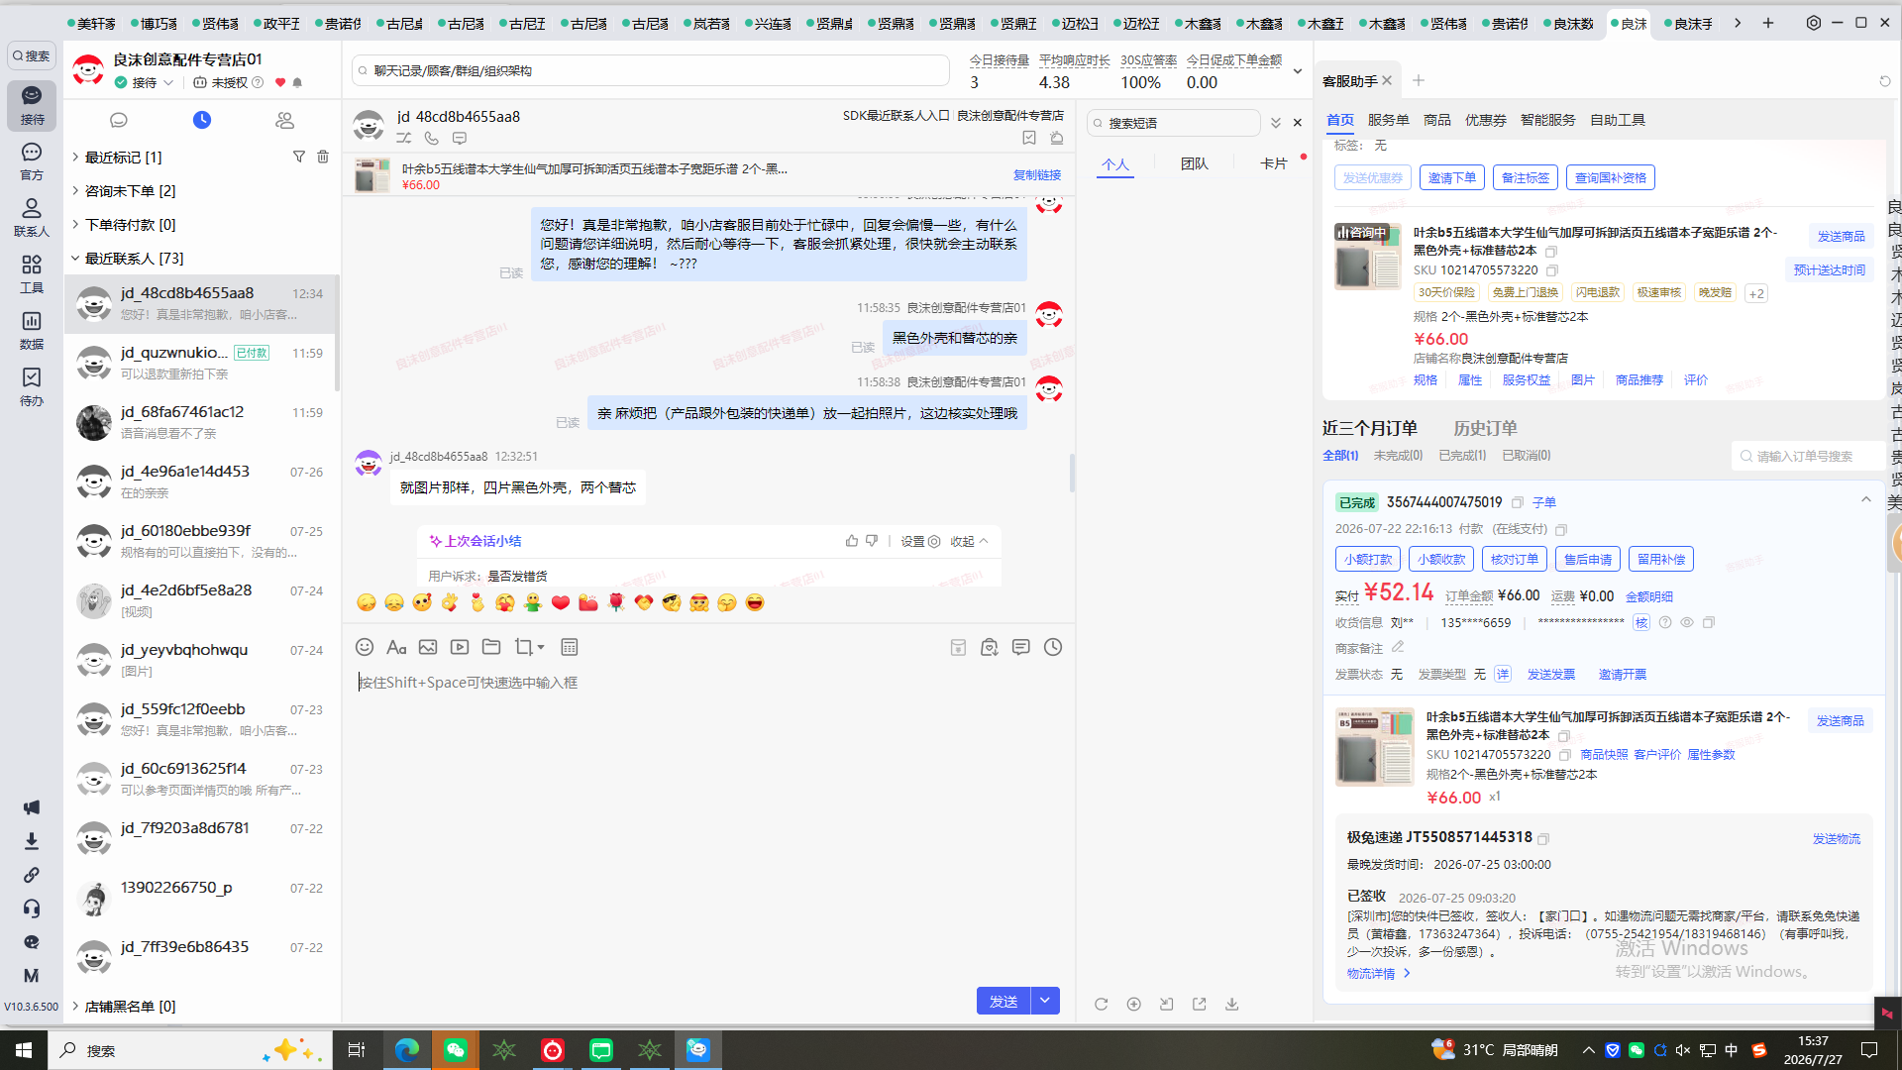The width and height of the screenshot is (1902, 1070).
Task: Open the 物流详情 link
Action: coord(1378,974)
